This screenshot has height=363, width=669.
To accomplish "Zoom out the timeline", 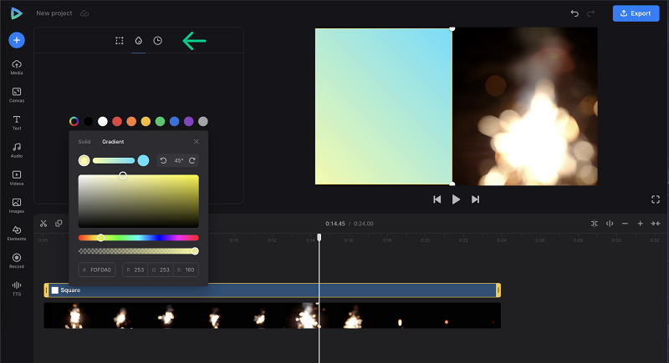I will pos(625,224).
